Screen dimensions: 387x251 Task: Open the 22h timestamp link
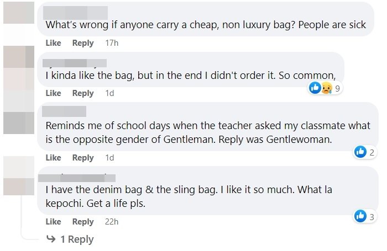112,222
